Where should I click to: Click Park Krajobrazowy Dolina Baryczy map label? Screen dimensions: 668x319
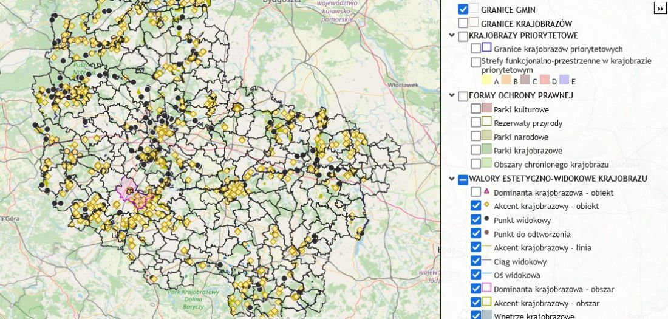click(193, 300)
